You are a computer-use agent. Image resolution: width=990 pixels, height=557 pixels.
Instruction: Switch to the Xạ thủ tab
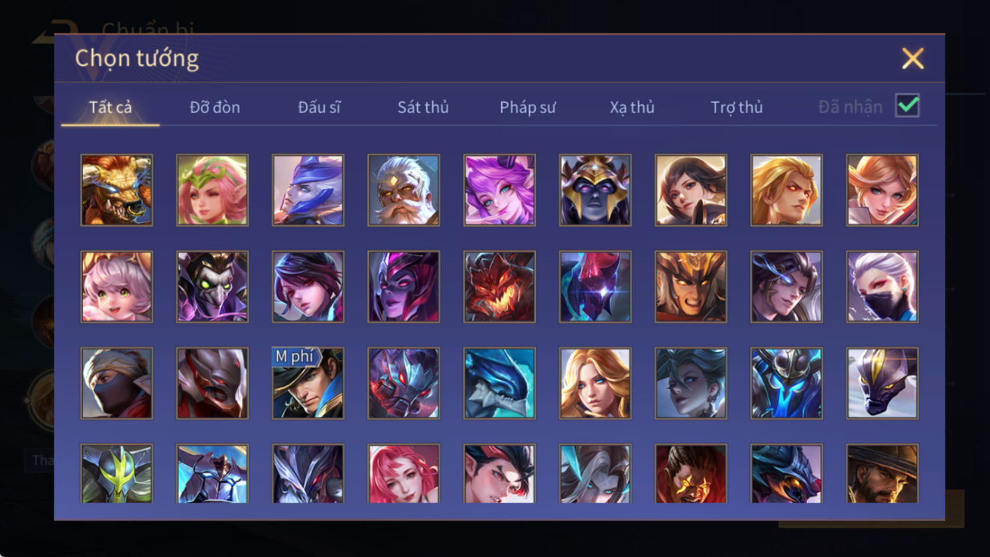[632, 107]
